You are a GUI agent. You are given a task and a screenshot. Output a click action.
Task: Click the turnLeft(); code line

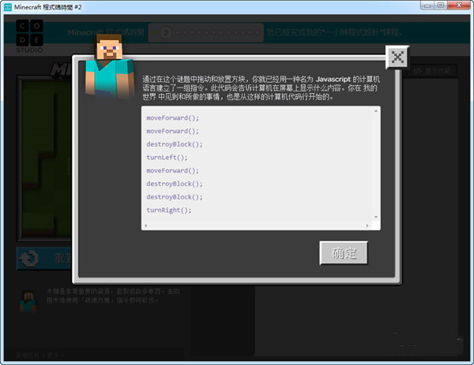click(166, 158)
